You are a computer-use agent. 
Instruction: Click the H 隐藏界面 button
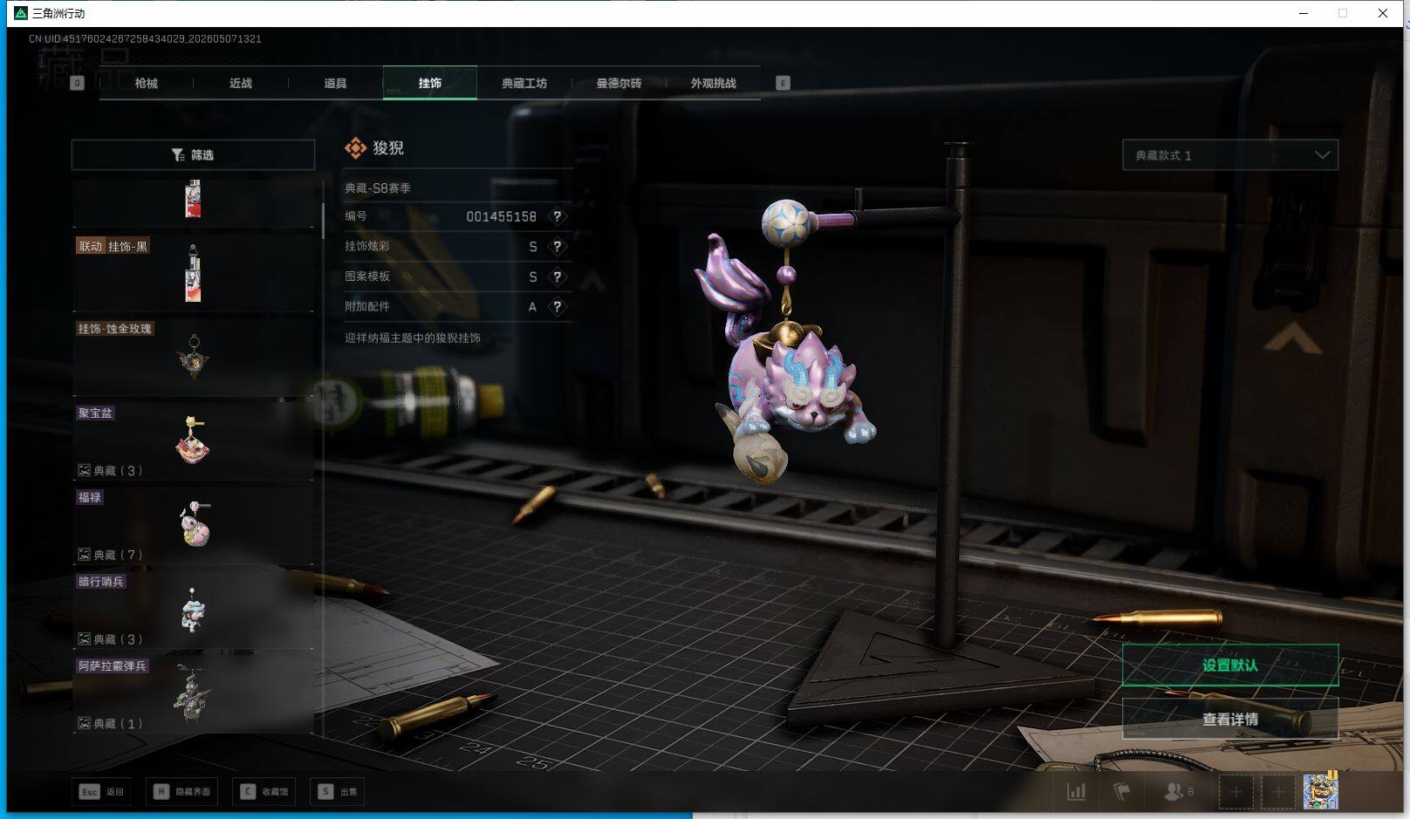182,792
